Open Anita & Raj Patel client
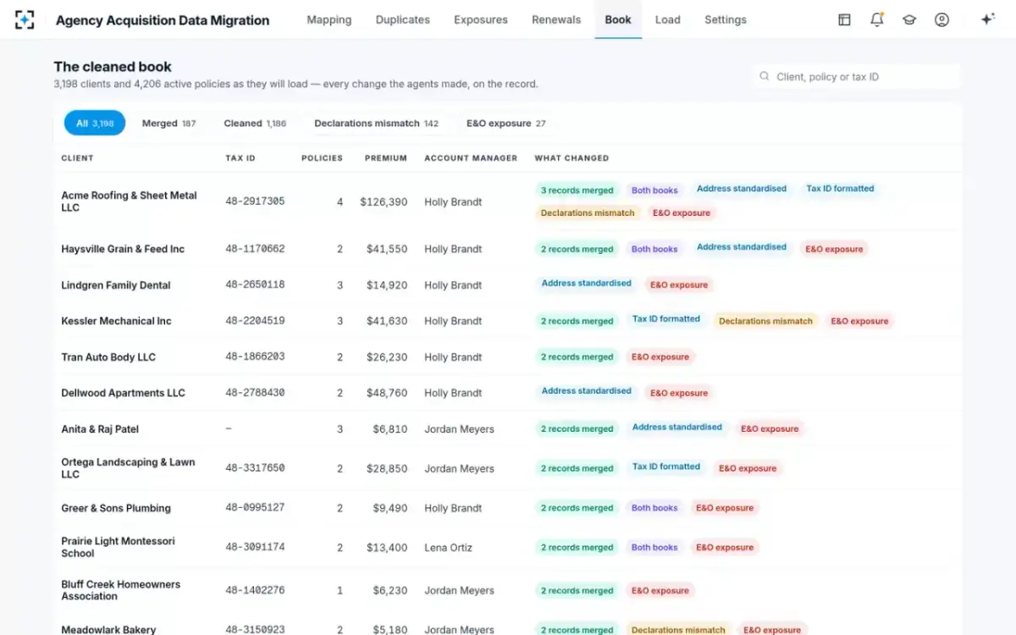This screenshot has height=635, width=1016. point(100,429)
